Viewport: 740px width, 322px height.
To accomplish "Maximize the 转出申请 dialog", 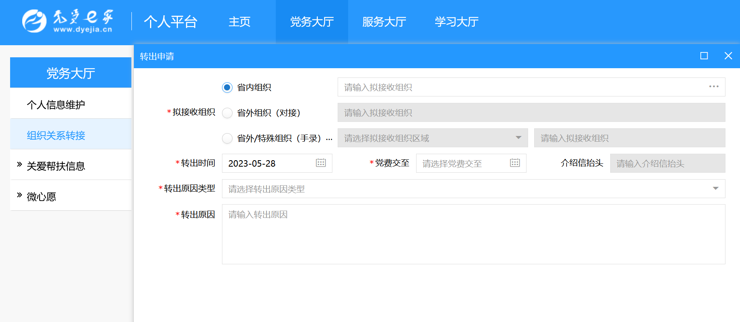I will (x=704, y=56).
